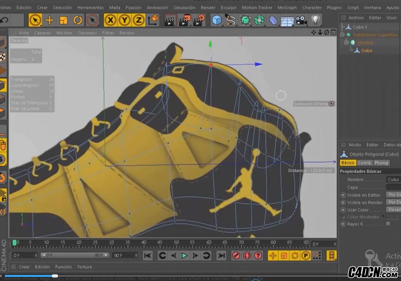Add a light object
This screenshot has height=281, width=401.
[315, 20]
